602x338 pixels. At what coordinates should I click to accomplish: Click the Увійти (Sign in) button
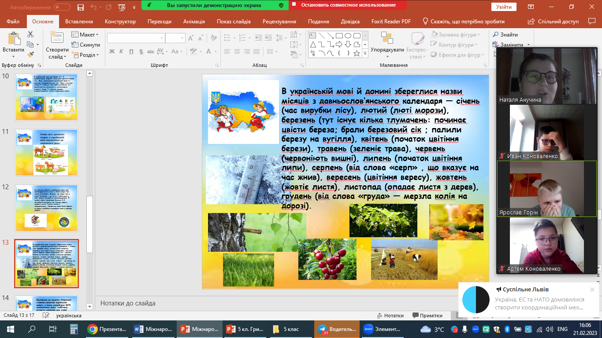click(504, 7)
